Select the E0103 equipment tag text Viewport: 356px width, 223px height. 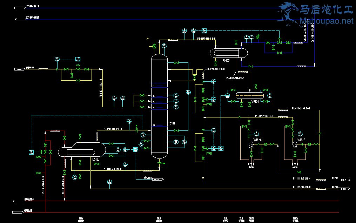96,159
